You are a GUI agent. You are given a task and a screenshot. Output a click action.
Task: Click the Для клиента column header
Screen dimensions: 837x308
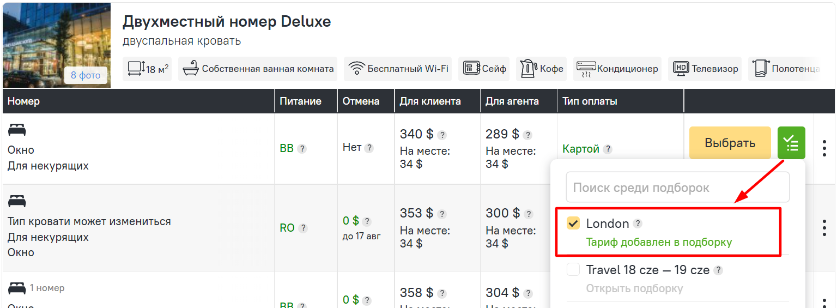[430, 101]
